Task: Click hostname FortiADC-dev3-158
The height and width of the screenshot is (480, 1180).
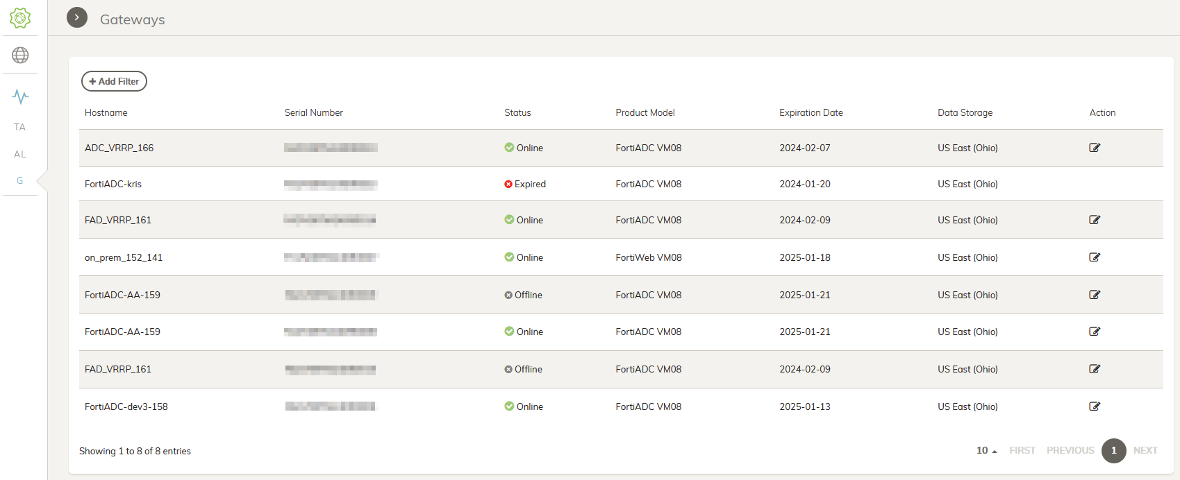Action: 126,406
